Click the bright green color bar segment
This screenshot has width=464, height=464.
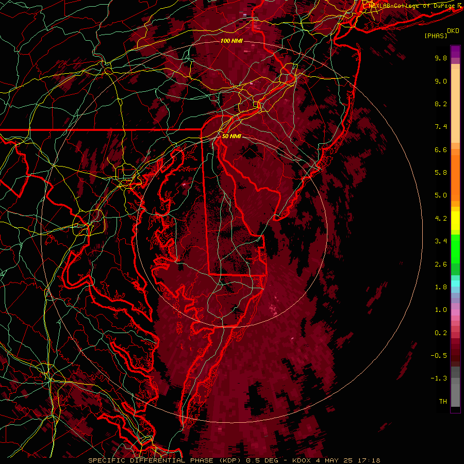[455, 249]
